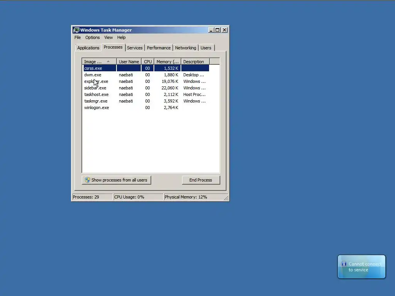
Task: Switch to the Applications tab
Action: coord(88,48)
